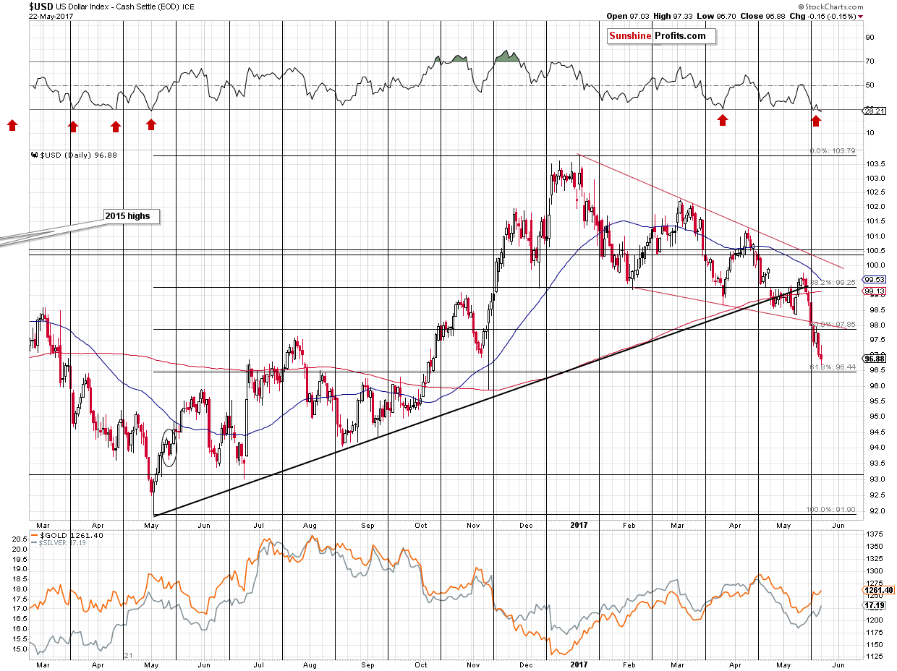The width and height of the screenshot is (897, 671).
Task: Click the $GOLD orange legend swatch
Action: [x=34, y=534]
